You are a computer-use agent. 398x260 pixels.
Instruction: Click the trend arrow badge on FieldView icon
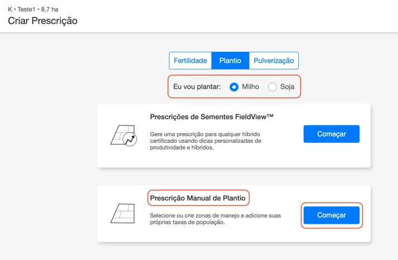131,140
